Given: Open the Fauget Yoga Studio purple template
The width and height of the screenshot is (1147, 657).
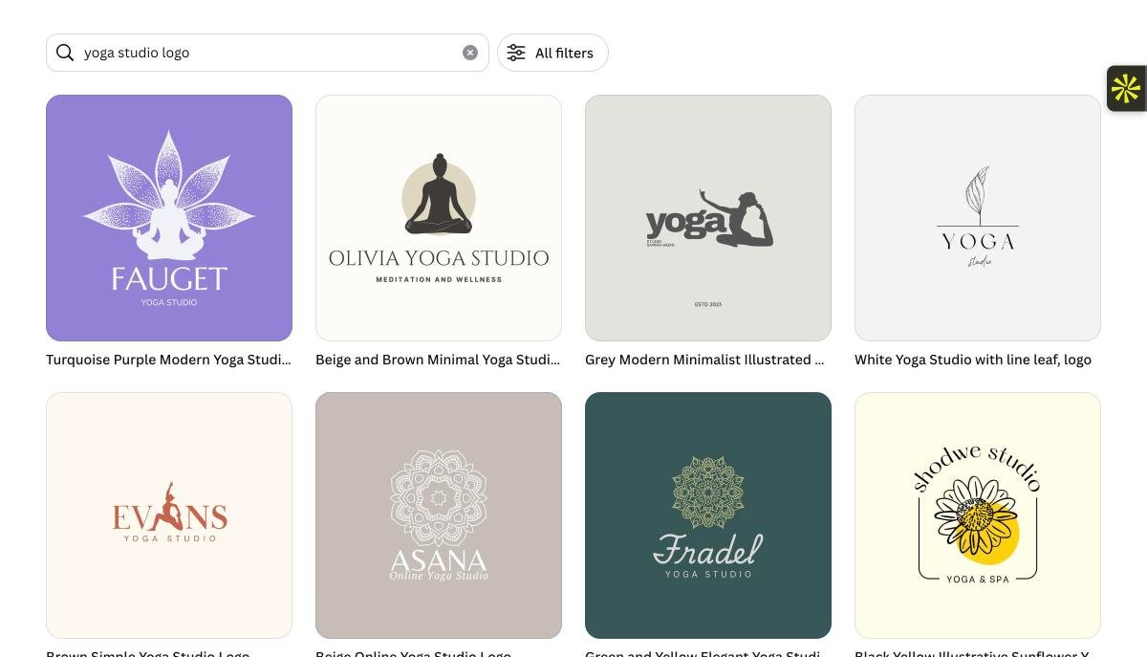Looking at the screenshot, I should click(x=169, y=218).
